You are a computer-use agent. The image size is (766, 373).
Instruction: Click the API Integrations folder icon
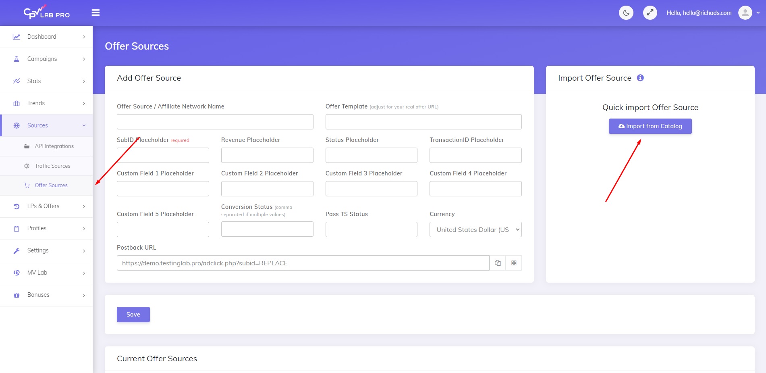point(27,146)
